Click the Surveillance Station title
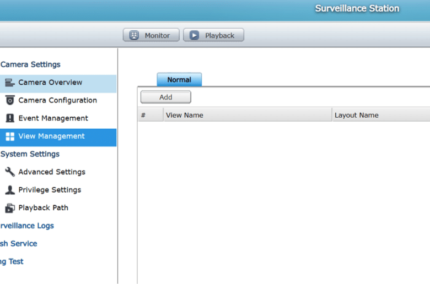The height and width of the screenshot is (284, 430). [x=357, y=8]
